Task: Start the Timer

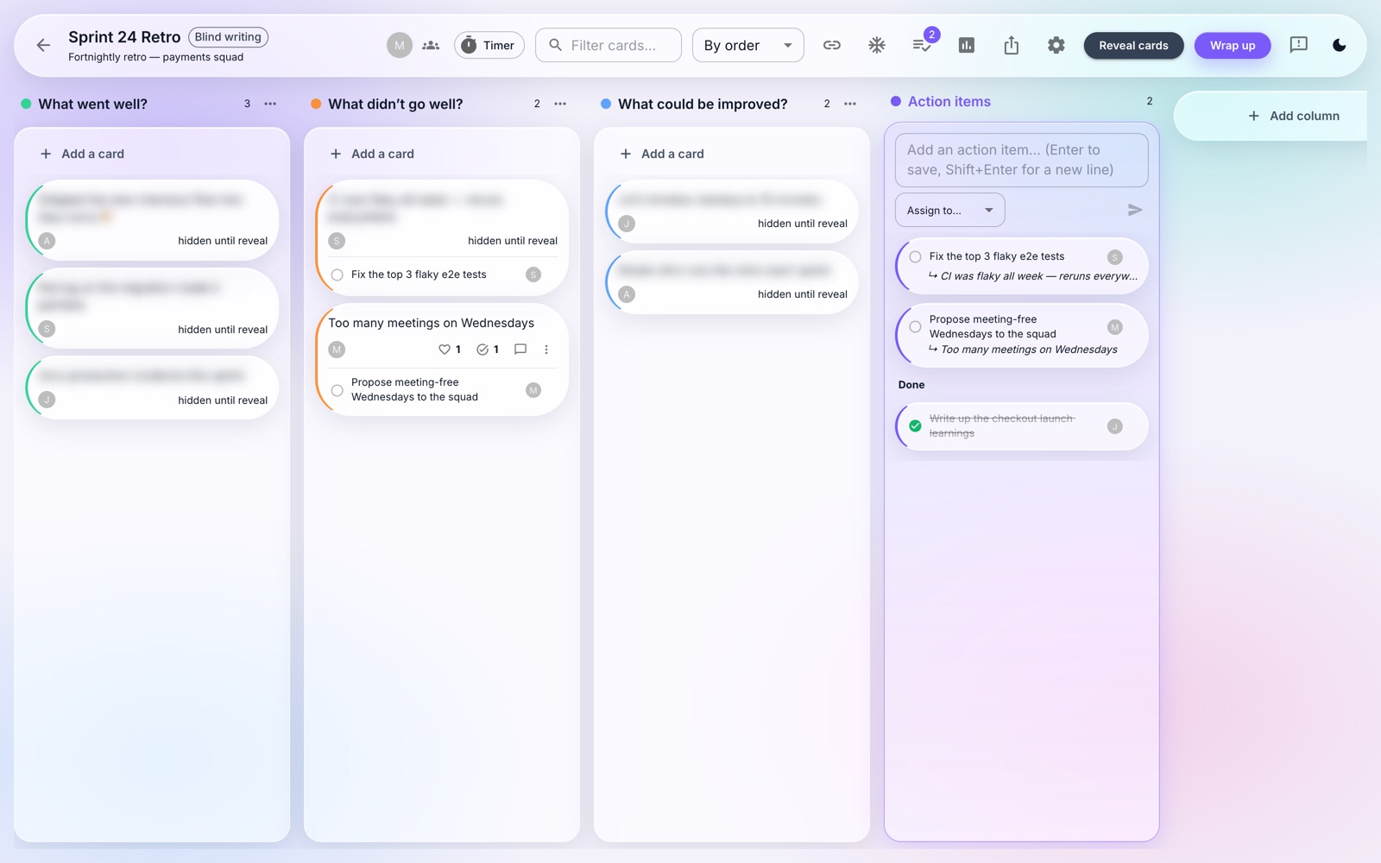Action: pos(489,46)
